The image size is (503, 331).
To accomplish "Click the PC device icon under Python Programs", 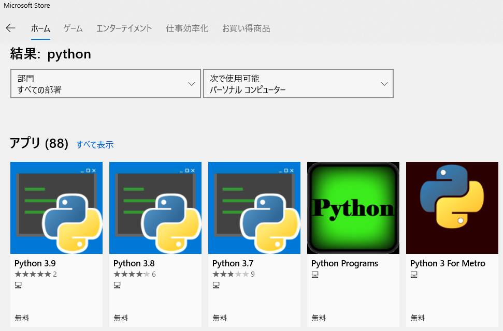I will (315, 275).
